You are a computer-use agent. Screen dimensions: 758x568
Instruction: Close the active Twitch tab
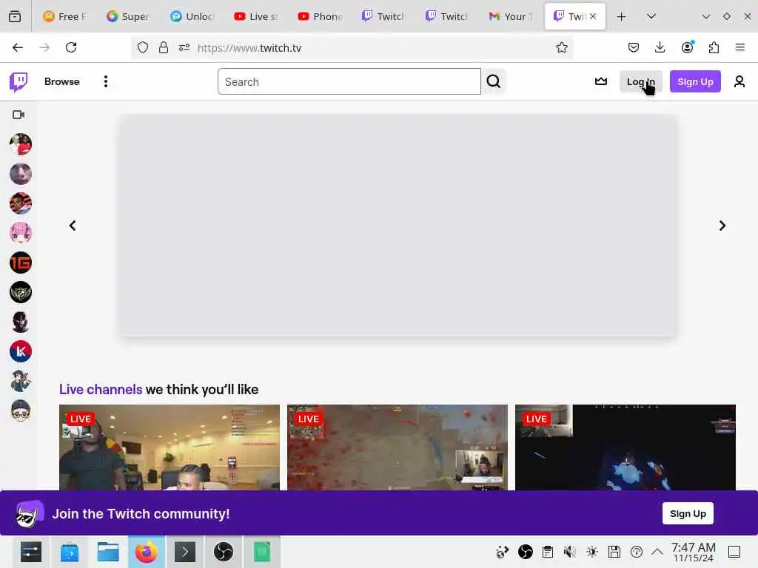[593, 16]
